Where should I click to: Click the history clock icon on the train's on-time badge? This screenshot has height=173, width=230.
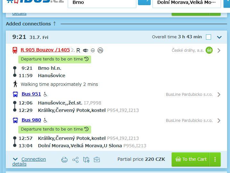87,59
